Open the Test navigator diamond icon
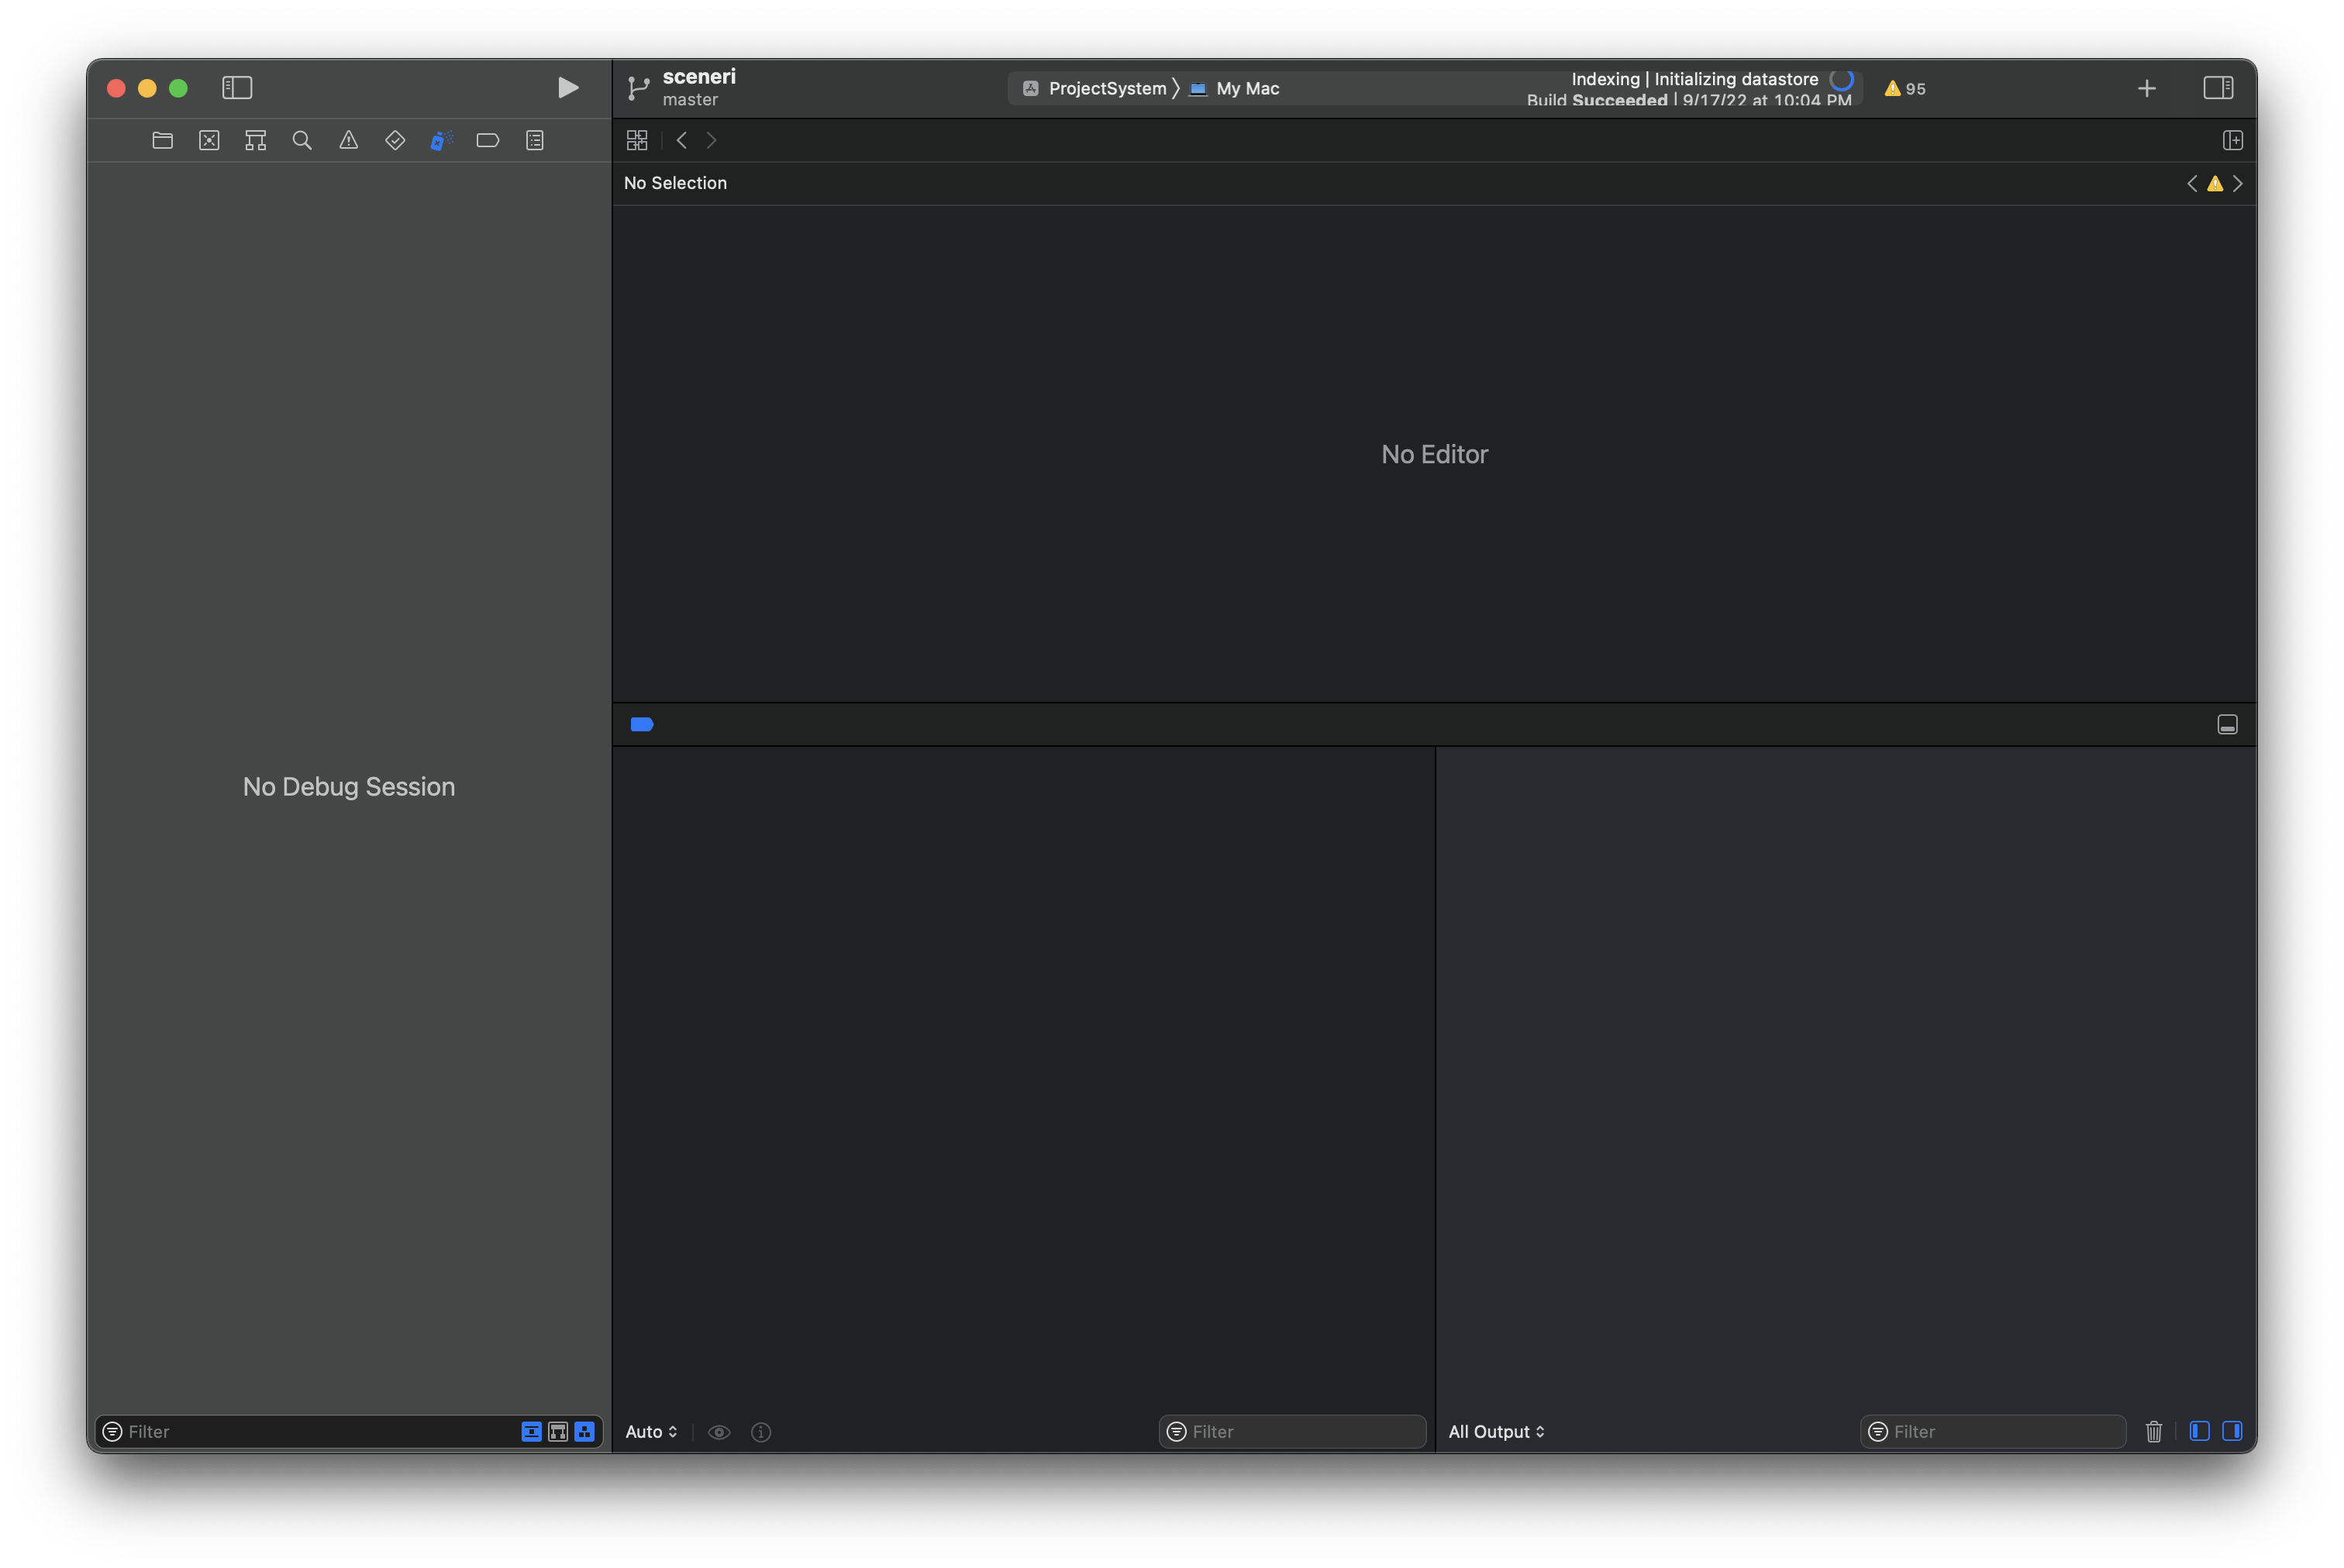Screen dimensions: 2344x1568 point(395,141)
